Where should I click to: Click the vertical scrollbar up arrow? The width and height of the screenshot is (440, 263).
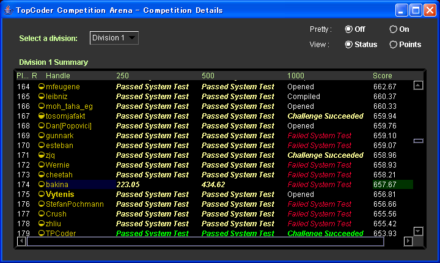[418, 85]
